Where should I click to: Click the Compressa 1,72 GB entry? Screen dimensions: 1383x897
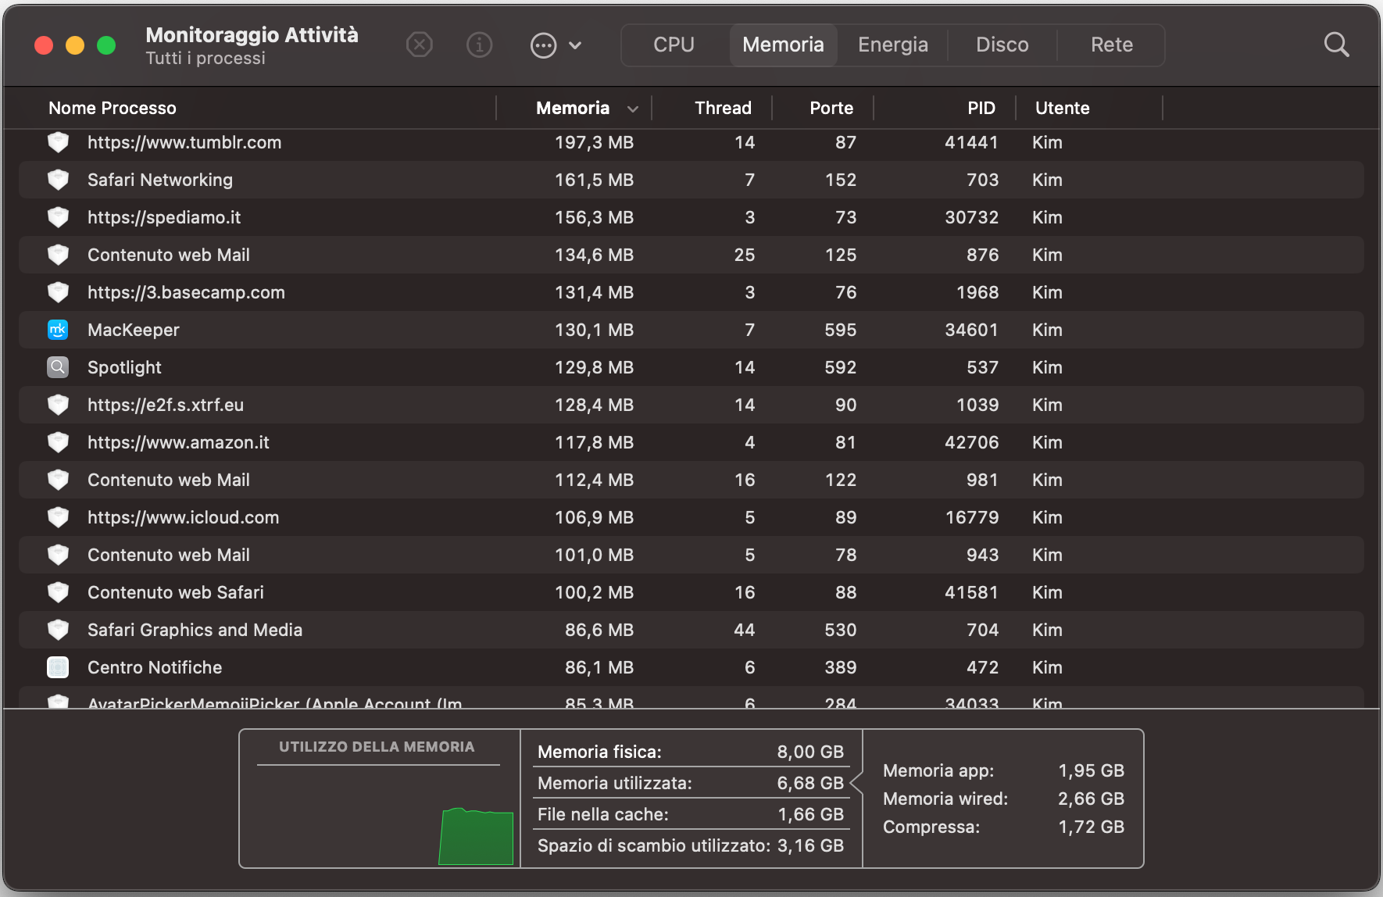click(x=1003, y=827)
